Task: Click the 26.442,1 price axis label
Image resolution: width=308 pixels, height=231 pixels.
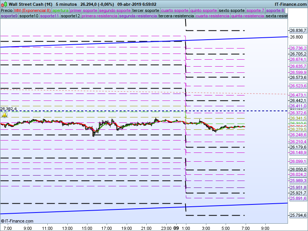Action: (298, 100)
